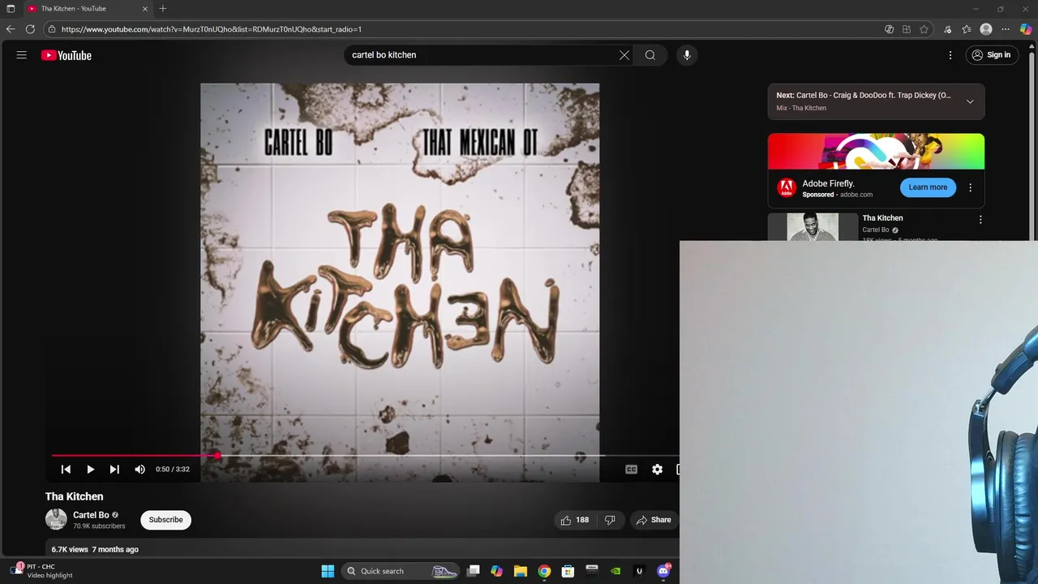Click Learn more on Adobe Firefly ad
The height and width of the screenshot is (584, 1038).
(x=928, y=187)
